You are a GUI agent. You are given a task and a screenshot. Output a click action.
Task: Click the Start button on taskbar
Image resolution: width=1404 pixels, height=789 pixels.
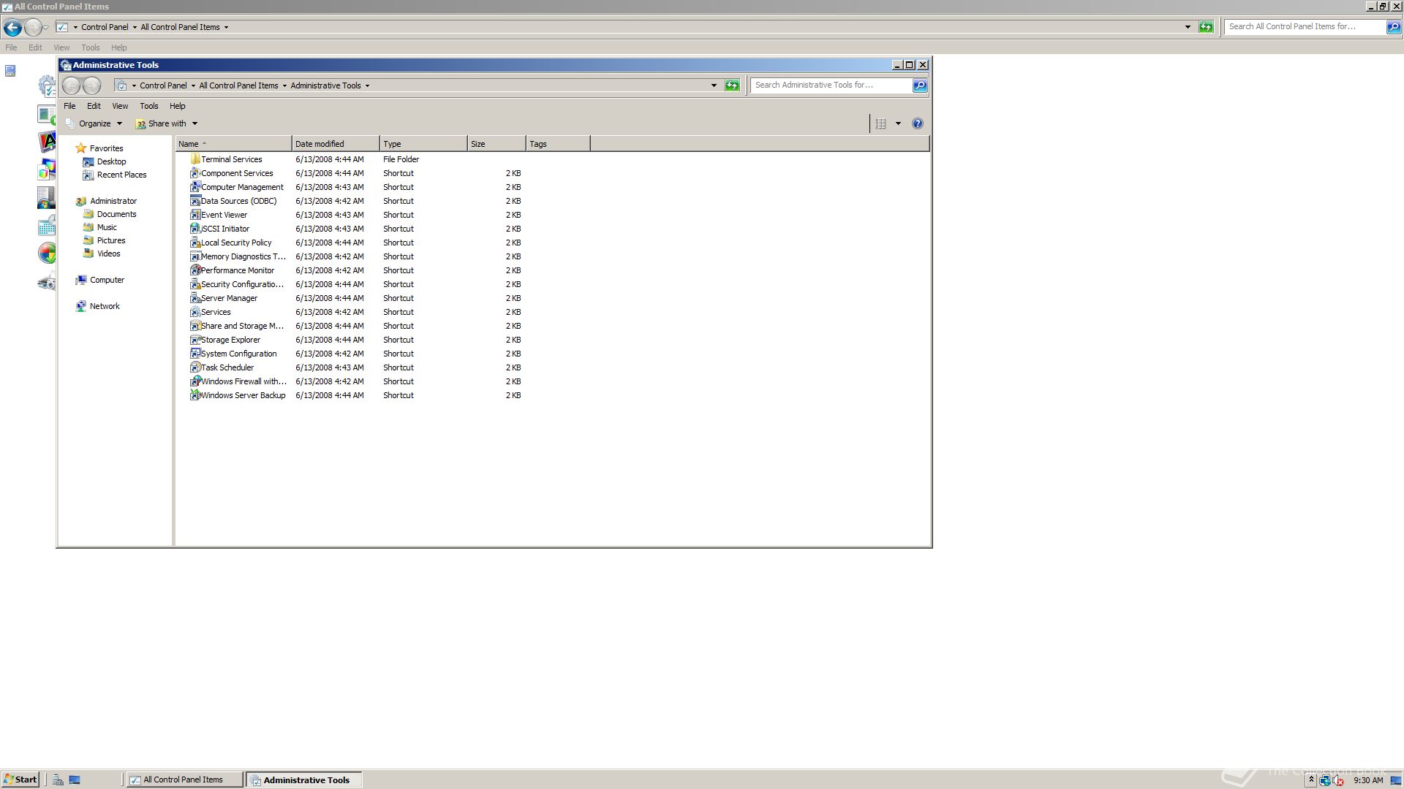(20, 780)
